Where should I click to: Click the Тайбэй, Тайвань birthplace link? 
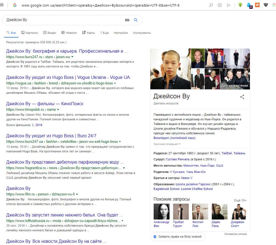click(x=233, y=153)
